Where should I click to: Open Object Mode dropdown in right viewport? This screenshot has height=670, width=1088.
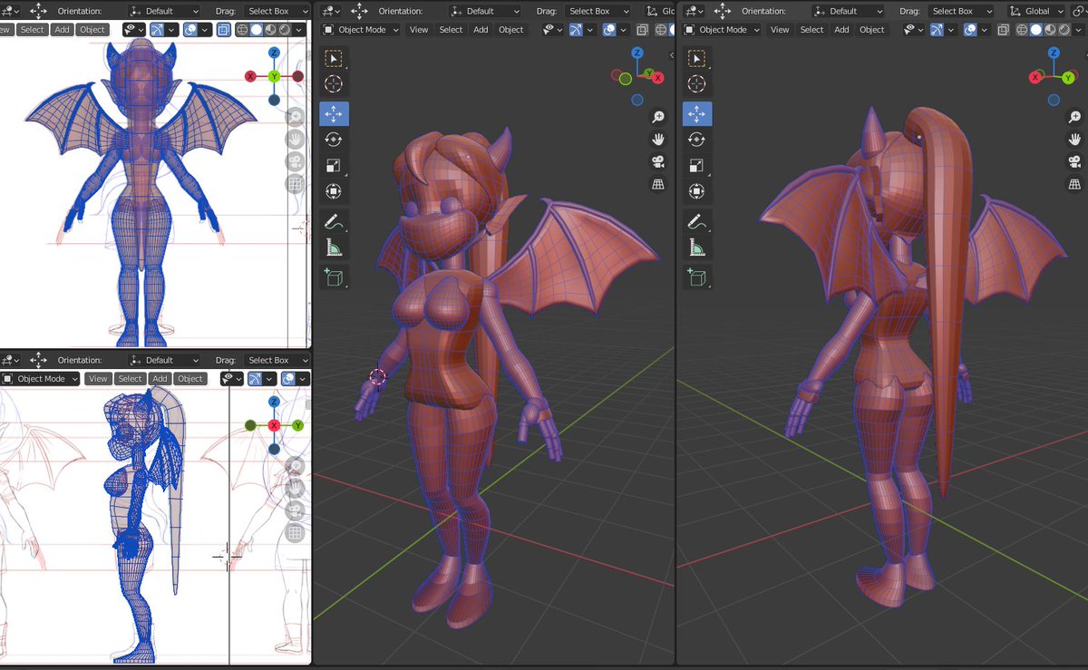723,30
